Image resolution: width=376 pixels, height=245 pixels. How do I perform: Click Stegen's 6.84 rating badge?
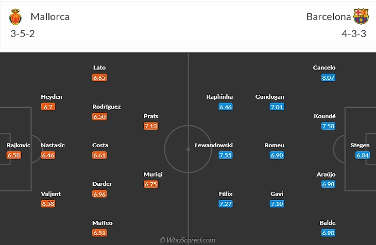363,155
